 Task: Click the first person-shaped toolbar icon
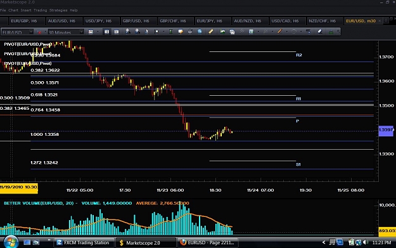point(128,32)
